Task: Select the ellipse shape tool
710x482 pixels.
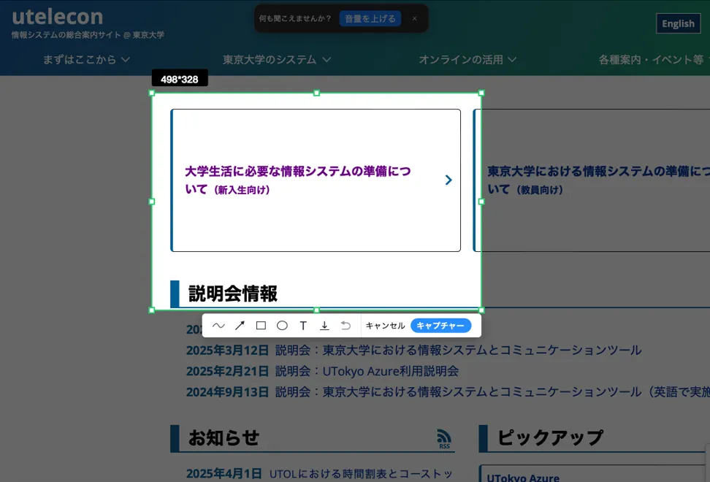Action: (282, 326)
